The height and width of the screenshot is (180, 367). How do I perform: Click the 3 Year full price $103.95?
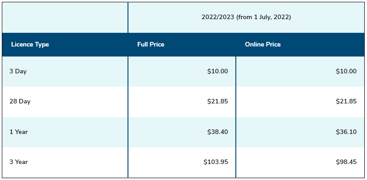click(216, 162)
